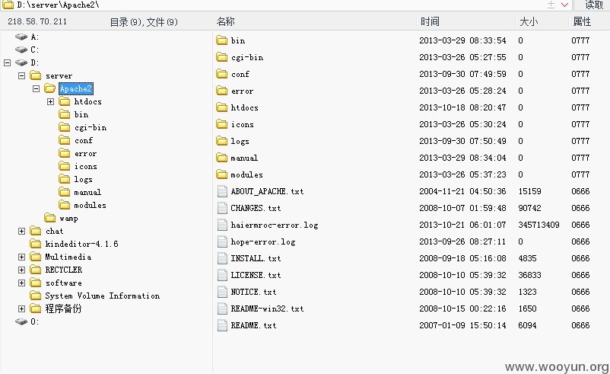Select the manual folder in tree
Screen dimensions: 610x374
(87, 192)
